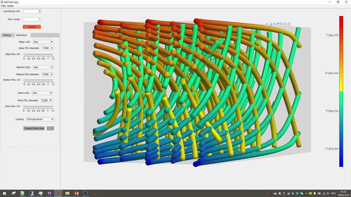Enable the Data Brushing tool
This screenshot has width=351, height=197.
point(270,24)
